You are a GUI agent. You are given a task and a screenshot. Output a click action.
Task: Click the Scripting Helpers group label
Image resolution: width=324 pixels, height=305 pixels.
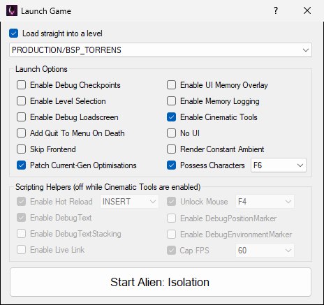pos(108,187)
